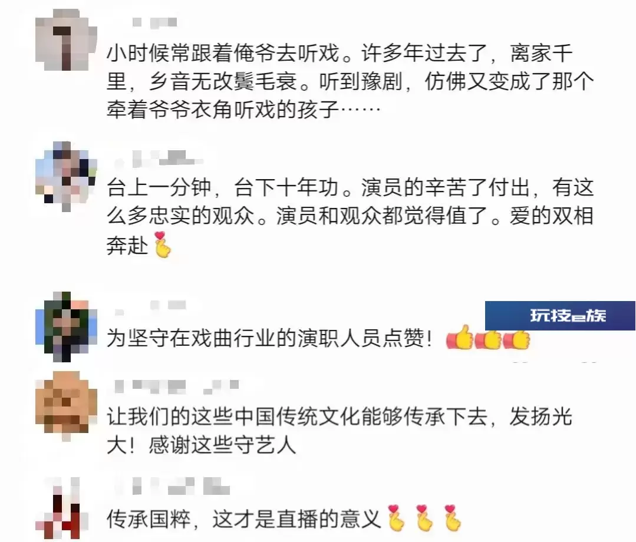Click the blurred username above the 台上一分钟 comment
636x542 pixels.
click(158, 158)
